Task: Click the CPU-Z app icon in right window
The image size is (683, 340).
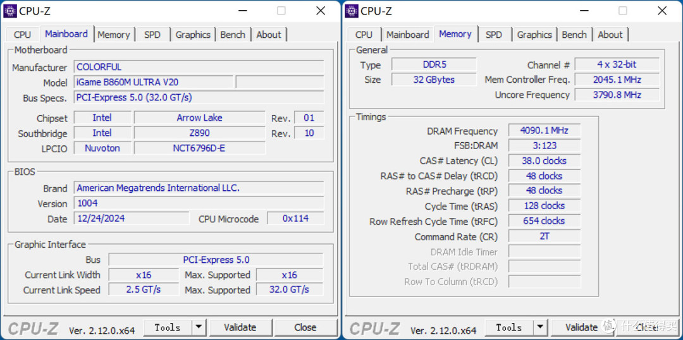Action: 351,11
